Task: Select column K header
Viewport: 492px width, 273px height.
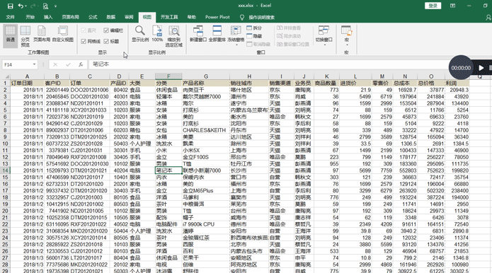Action: (x=326, y=76)
